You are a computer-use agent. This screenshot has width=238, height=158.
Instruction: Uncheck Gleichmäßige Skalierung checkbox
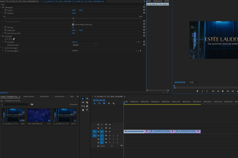tap(73, 25)
